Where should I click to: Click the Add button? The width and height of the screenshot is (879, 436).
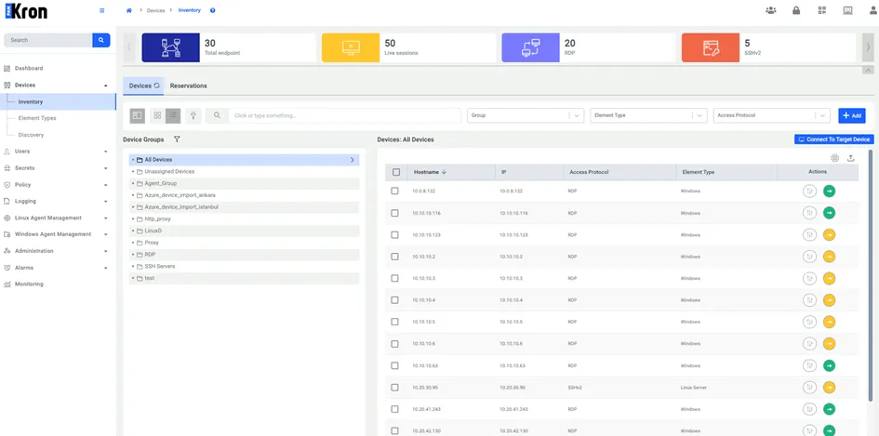(x=852, y=115)
